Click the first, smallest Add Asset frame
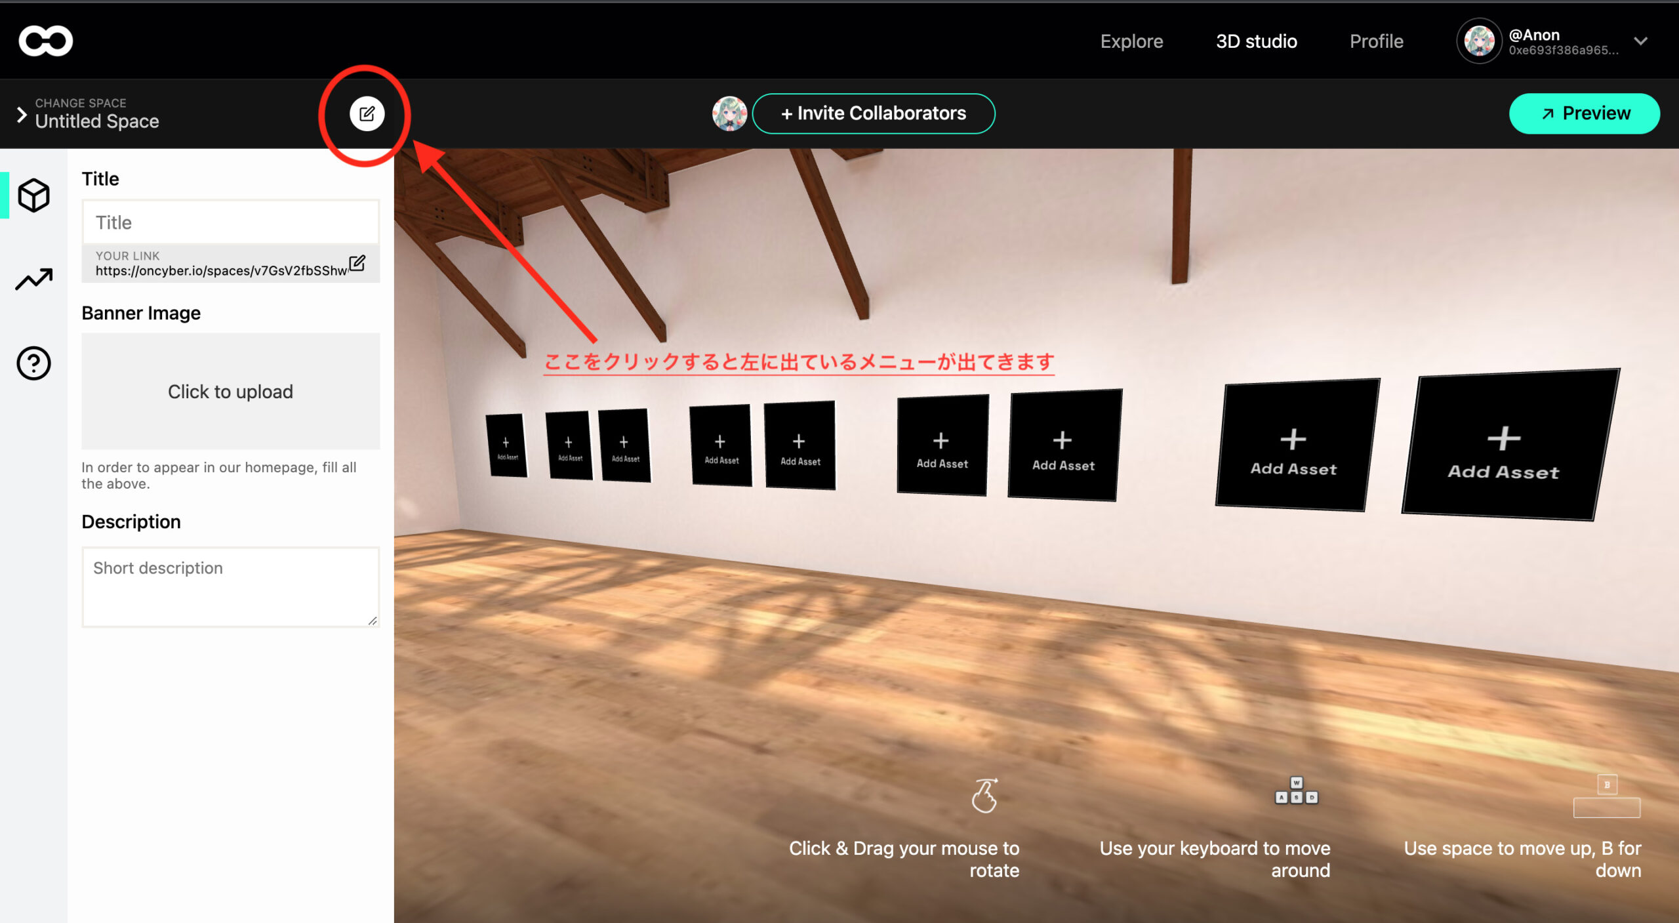 pos(506,445)
